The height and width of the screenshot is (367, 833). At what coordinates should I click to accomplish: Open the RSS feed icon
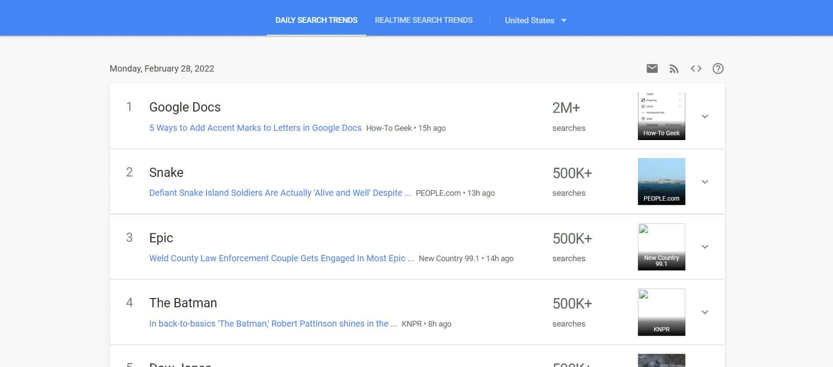[674, 68]
